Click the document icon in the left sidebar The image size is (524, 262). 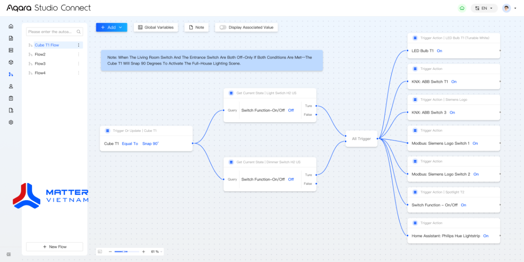tap(11, 38)
